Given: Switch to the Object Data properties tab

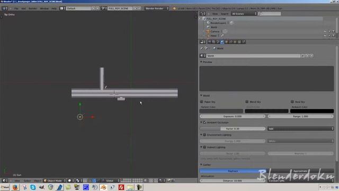Looking at the screenshot, I should pyautogui.click(x=235, y=42).
